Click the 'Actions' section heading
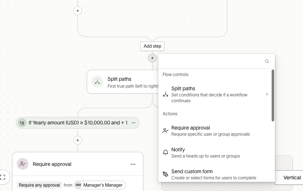The image size is (303, 191). tap(170, 114)
